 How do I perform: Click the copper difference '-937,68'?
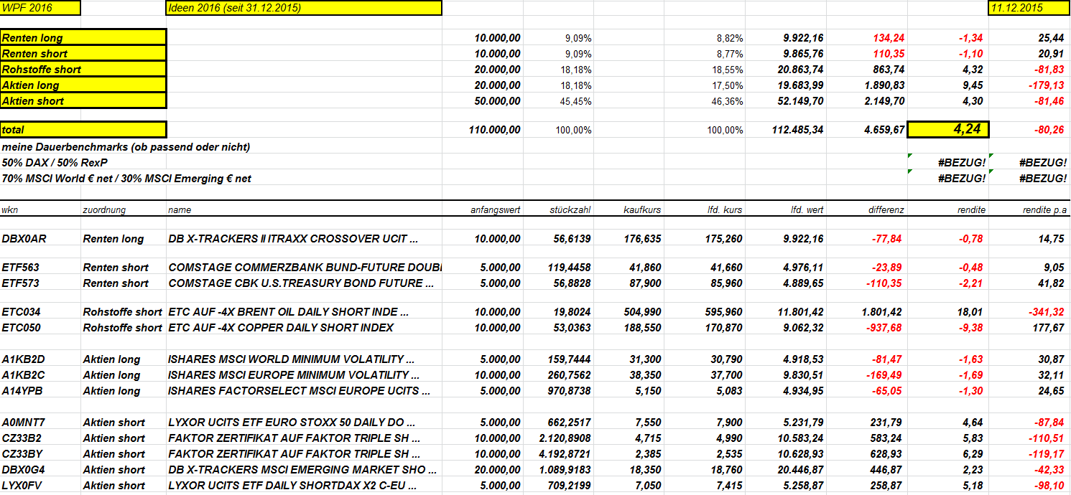click(884, 328)
